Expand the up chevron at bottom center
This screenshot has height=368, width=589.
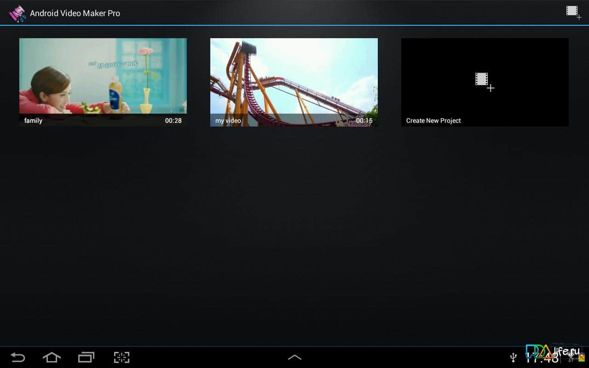coord(294,357)
